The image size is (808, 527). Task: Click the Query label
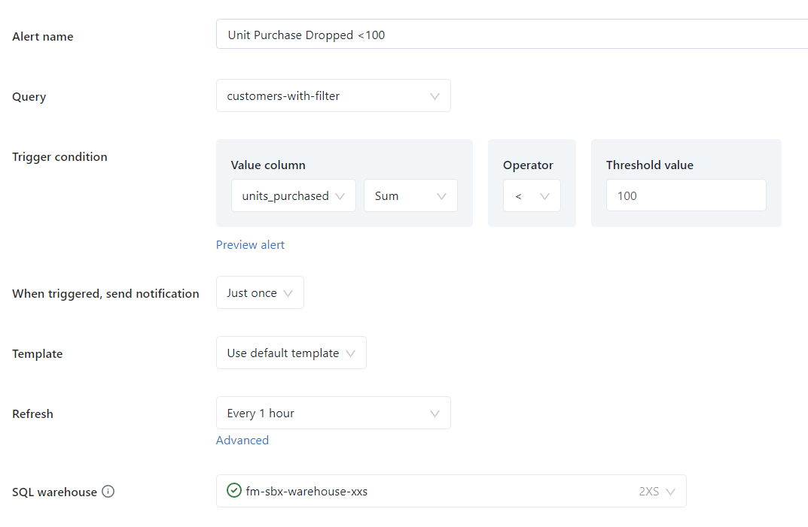[x=29, y=97]
